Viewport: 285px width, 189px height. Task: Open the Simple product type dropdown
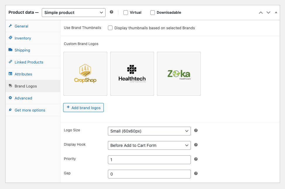click(74, 13)
